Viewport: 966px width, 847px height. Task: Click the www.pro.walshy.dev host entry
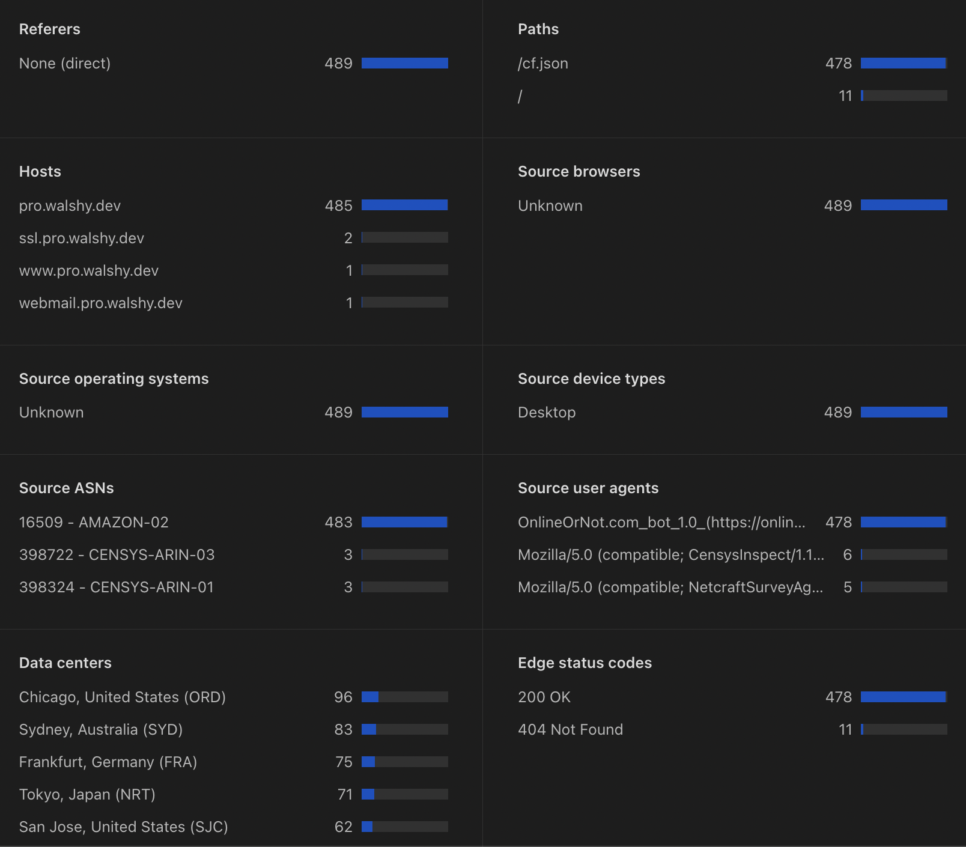(89, 271)
